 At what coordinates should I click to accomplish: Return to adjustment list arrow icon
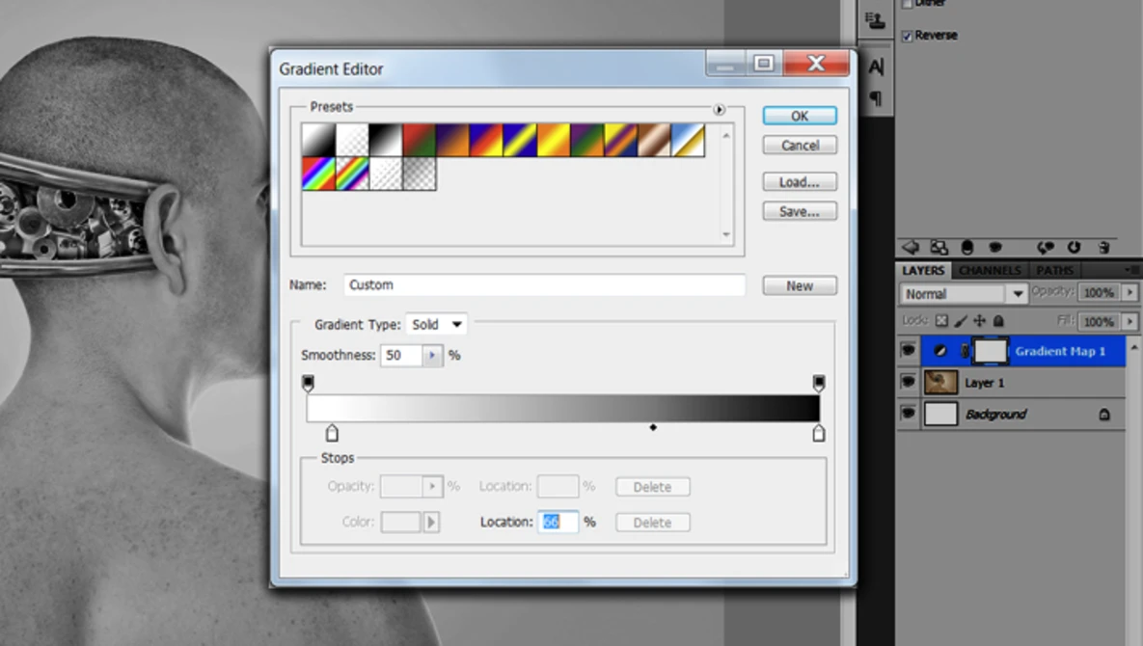point(911,248)
